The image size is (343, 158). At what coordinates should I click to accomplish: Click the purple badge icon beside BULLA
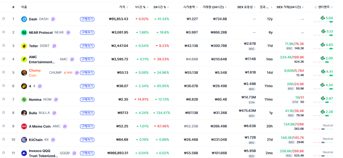tap(55, 113)
